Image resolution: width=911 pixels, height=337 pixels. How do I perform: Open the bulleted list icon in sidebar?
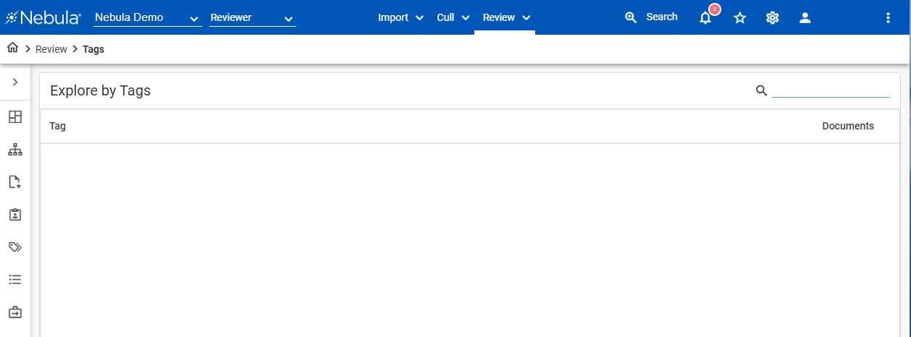tap(15, 280)
